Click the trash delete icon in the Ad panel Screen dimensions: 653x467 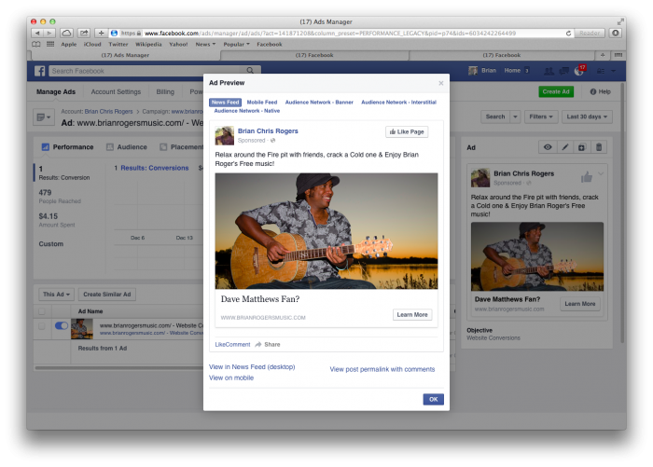[x=599, y=147]
